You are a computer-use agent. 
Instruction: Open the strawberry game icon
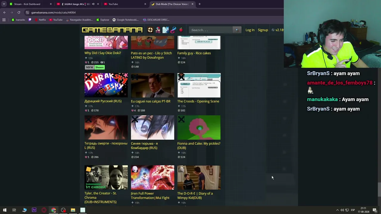(x=181, y=30)
